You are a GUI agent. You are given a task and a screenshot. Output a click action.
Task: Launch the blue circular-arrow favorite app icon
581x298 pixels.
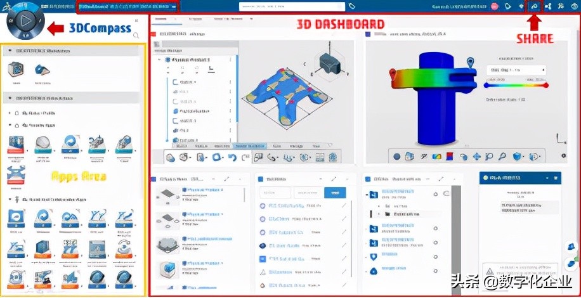(x=70, y=145)
